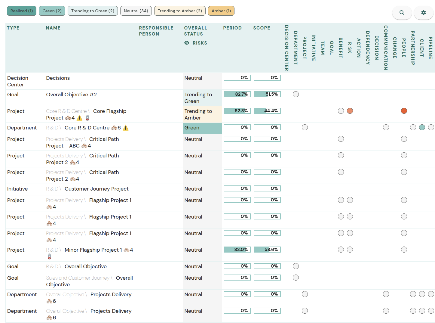Toggle the Amber (1) status filter
The height and width of the screenshot is (323, 435).
point(221,11)
